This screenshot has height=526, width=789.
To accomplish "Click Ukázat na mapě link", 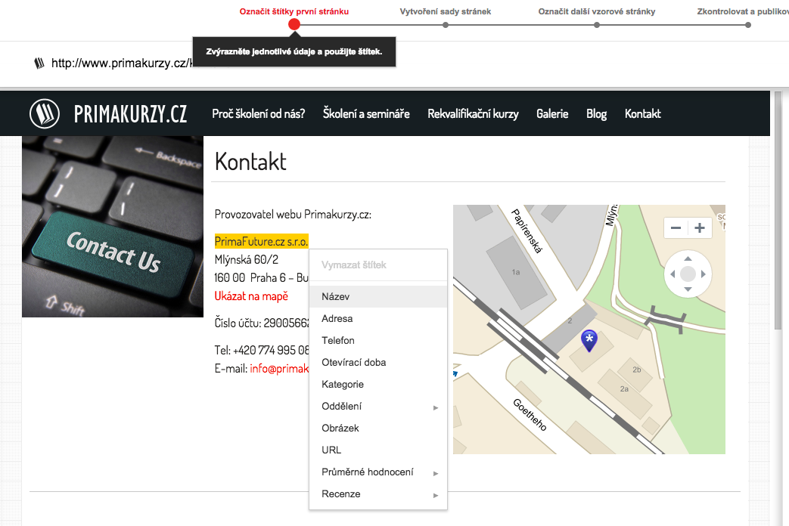I will pos(251,296).
